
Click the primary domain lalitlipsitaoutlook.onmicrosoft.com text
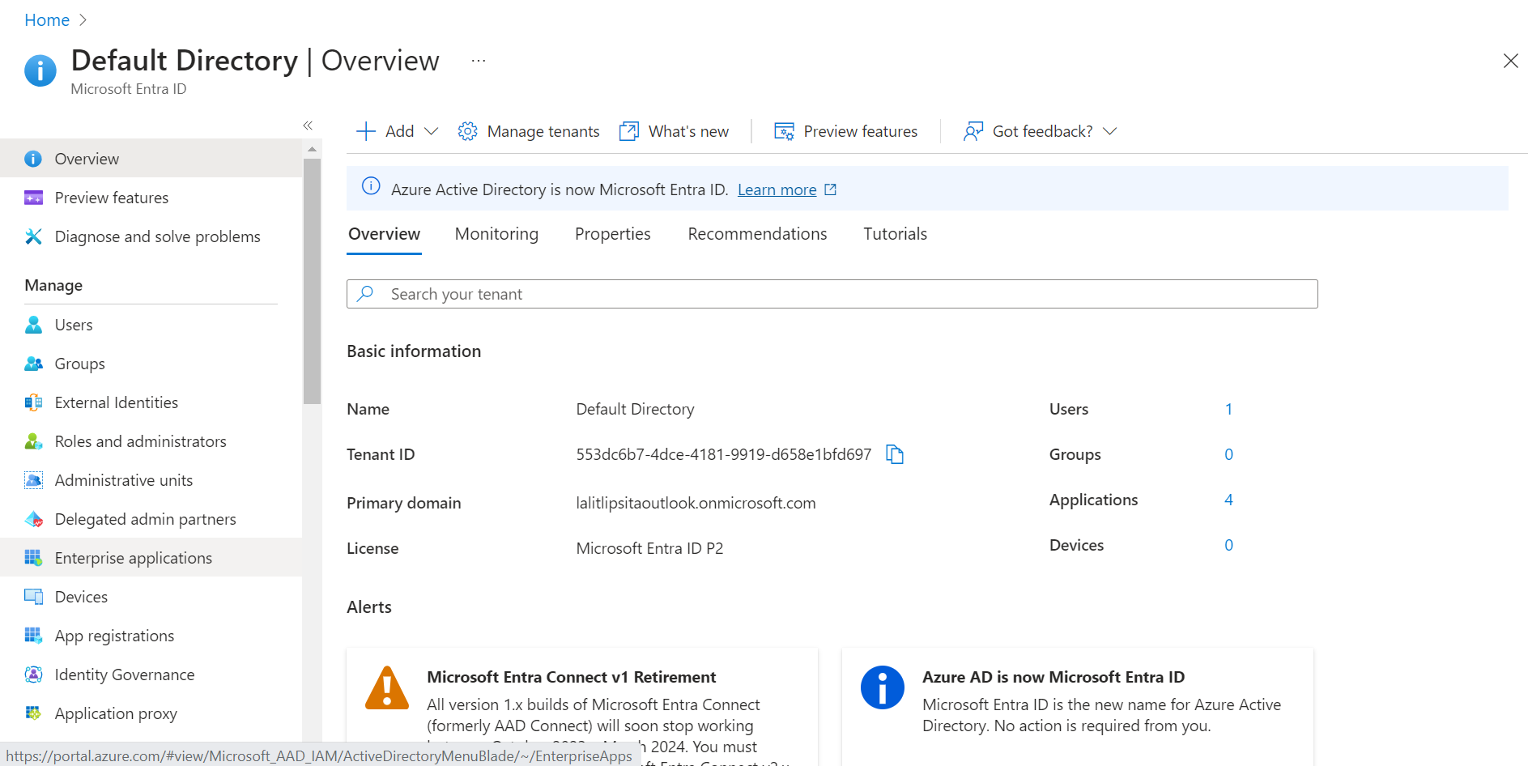tap(696, 503)
